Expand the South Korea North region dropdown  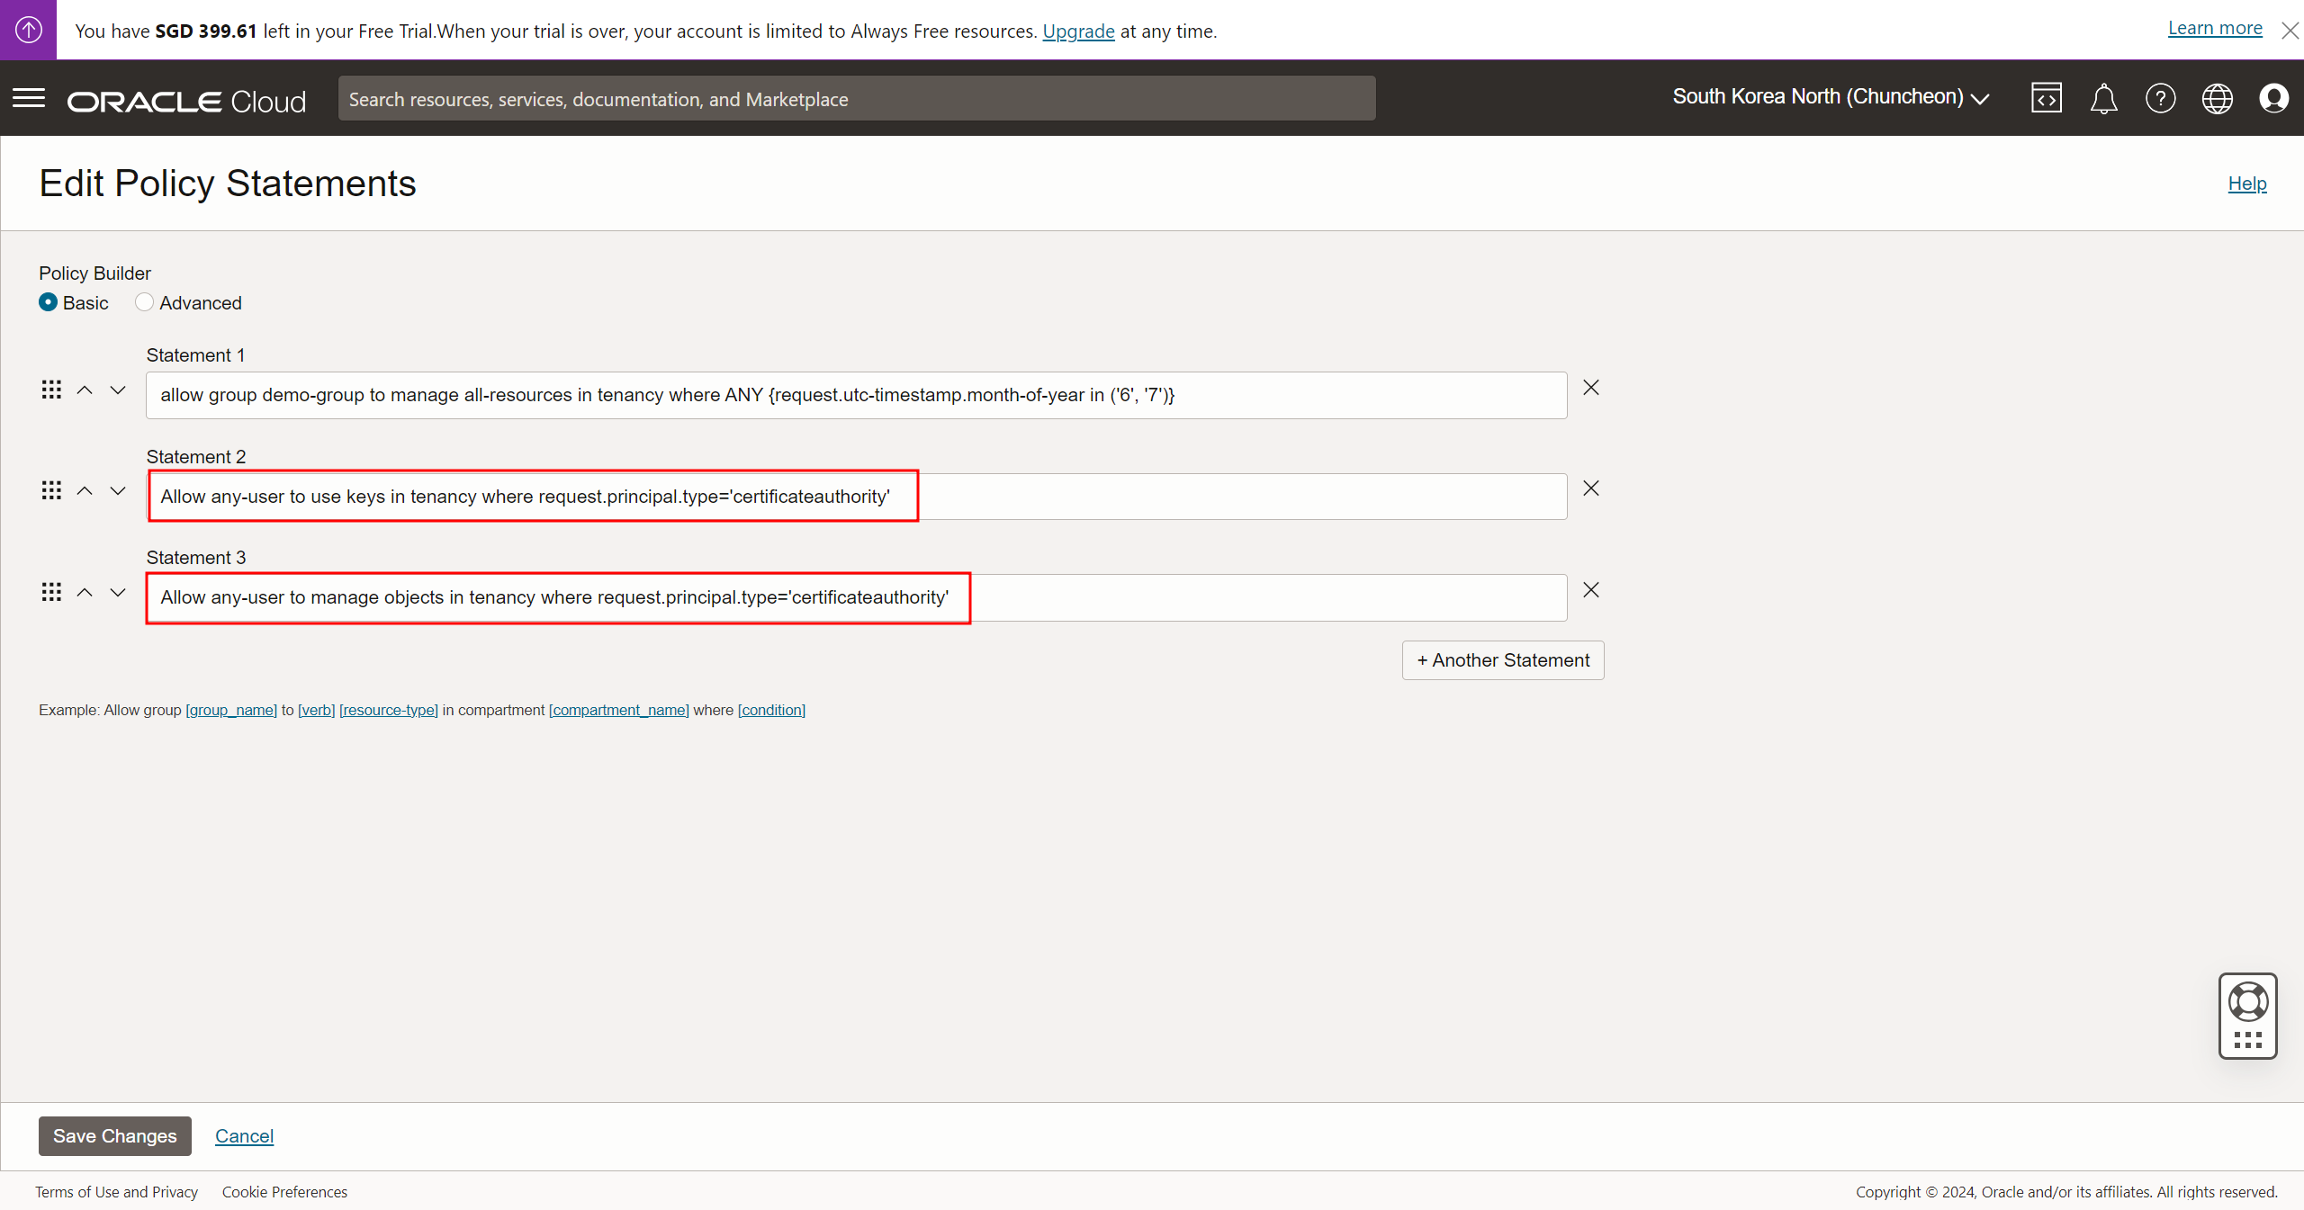[x=1830, y=97]
